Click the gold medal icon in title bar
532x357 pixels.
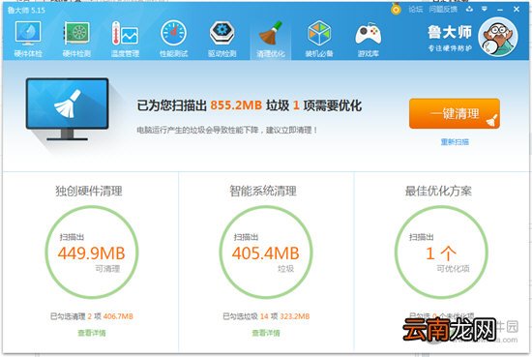click(x=396, y=9)
